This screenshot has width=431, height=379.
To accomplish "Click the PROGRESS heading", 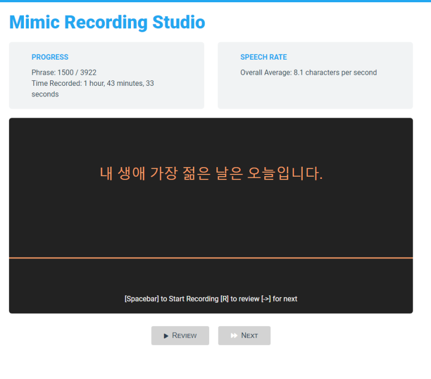I will tap(50, 57).
